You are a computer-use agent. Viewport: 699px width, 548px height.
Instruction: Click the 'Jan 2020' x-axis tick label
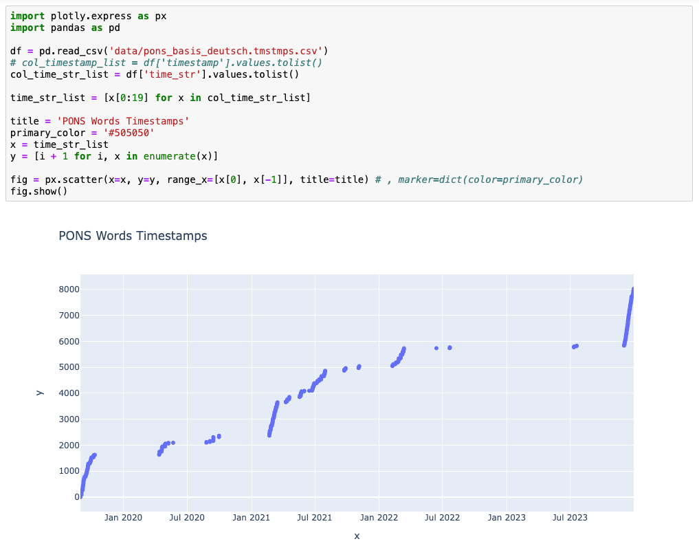point(123,518)
